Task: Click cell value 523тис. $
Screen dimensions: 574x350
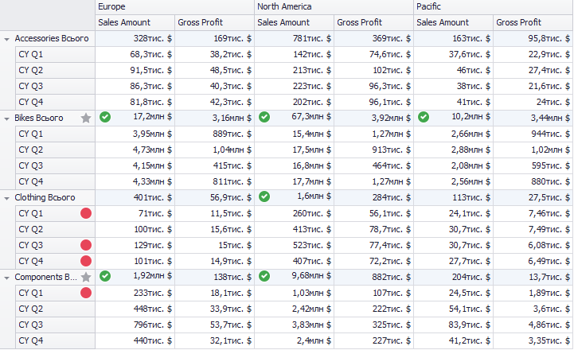Action: coord(312,245)
